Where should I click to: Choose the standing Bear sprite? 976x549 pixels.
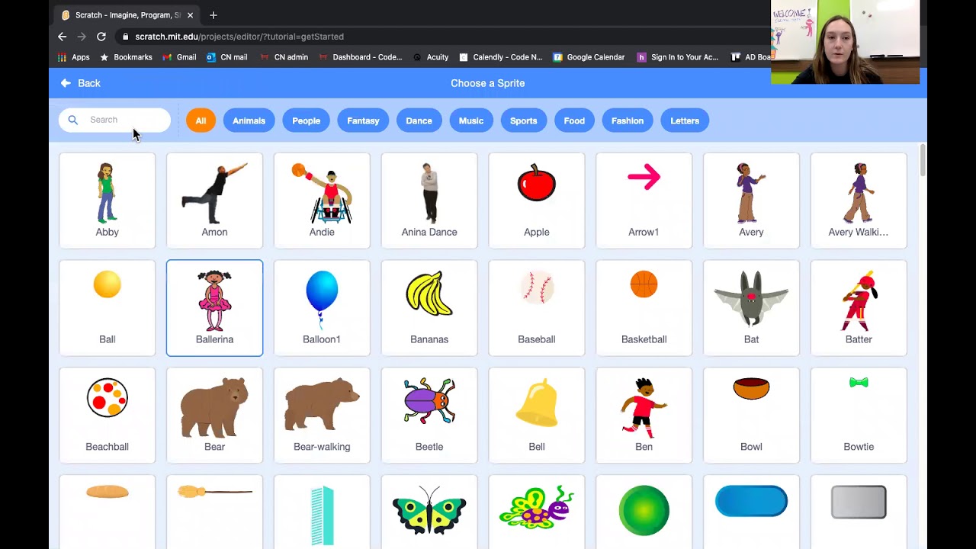click(214, 416)
